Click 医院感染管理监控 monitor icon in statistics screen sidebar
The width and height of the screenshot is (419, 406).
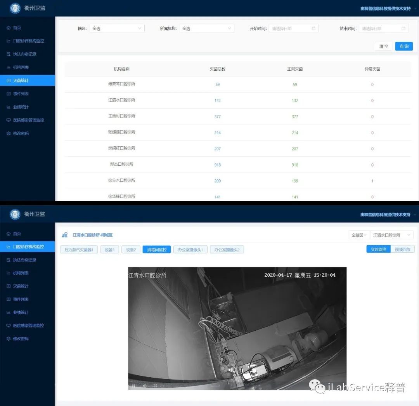coord(9,120)
